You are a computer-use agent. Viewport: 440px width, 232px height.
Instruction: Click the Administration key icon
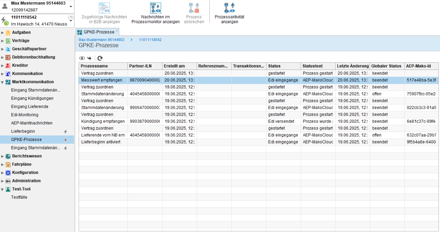click(x=8, y=181)
